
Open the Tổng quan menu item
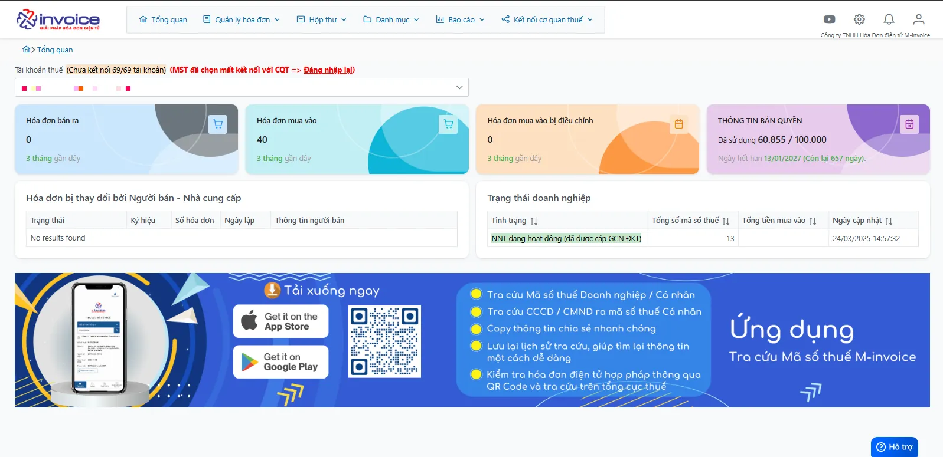pyautogui.click(x=163, y=19)
